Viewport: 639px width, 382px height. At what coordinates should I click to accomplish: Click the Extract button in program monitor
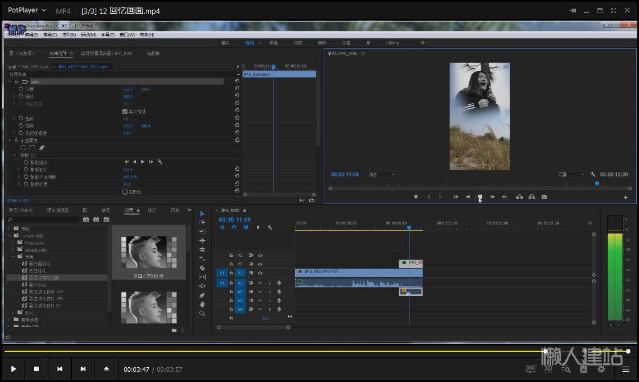(x=532, y=197)
